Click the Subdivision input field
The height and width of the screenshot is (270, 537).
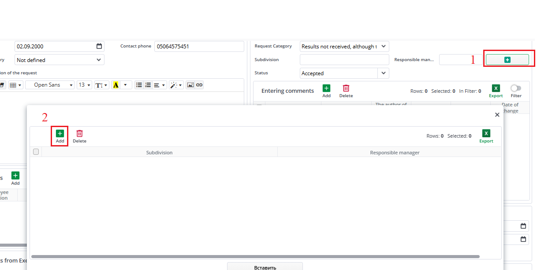click(344, 59)
